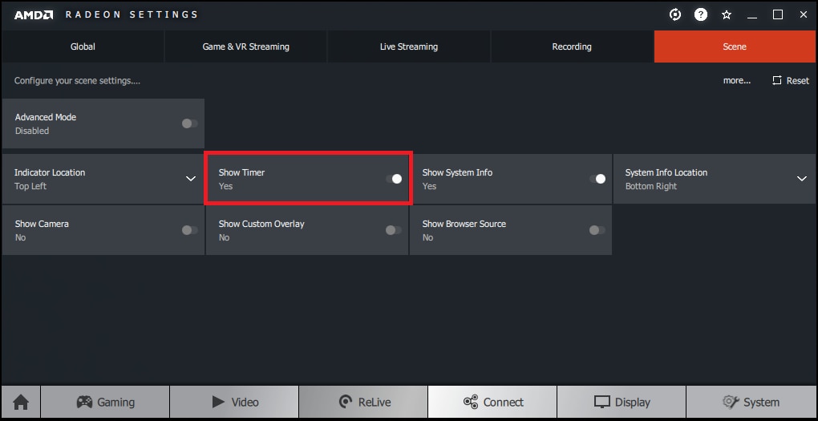This screenshot has width=818, height=421.
Task: Click the 'Show Camera' label
Action: click(42, 224)
